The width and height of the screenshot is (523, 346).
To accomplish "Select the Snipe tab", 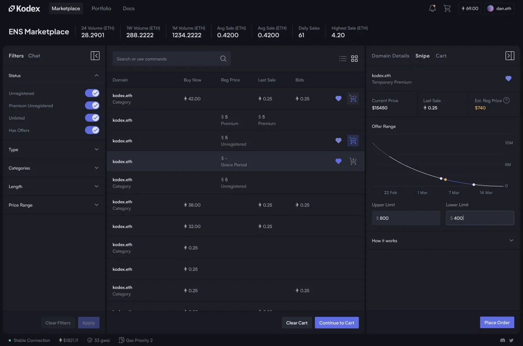I will (422, 56).
